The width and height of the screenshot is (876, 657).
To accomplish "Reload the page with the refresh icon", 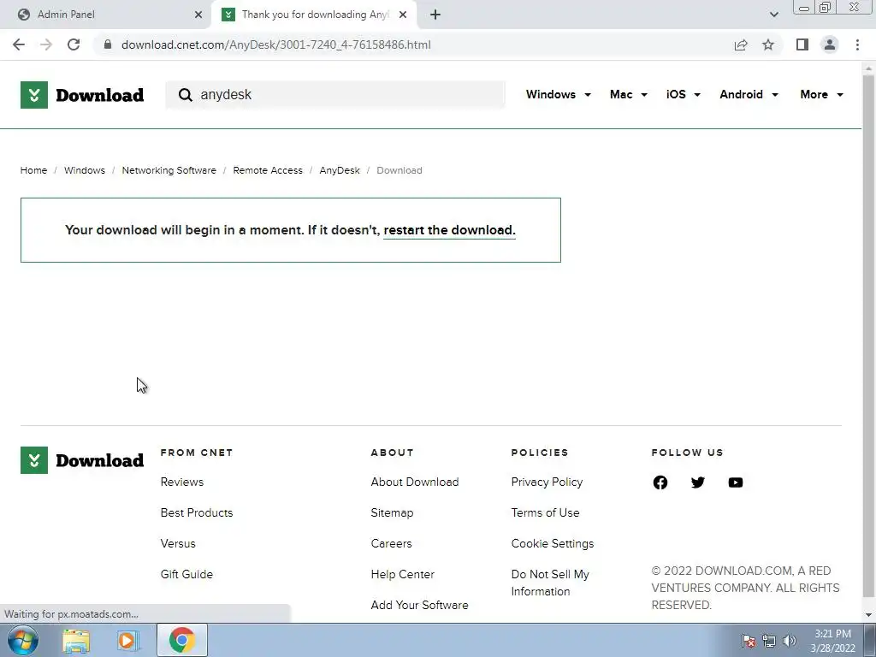I will 74,44.
